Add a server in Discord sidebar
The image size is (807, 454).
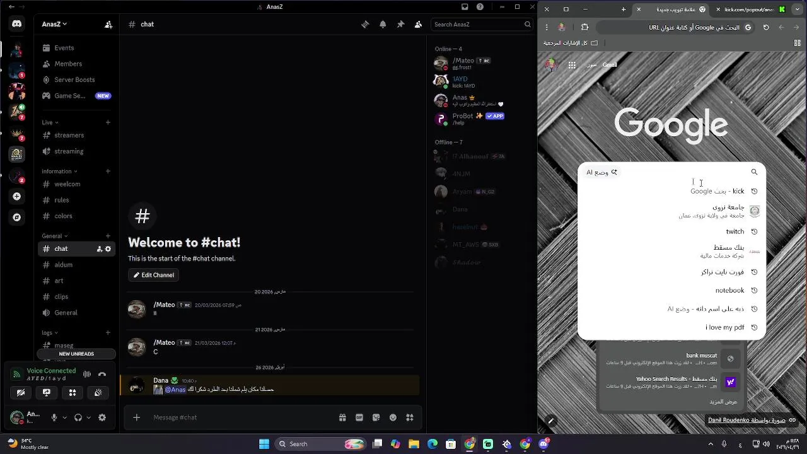17,197
